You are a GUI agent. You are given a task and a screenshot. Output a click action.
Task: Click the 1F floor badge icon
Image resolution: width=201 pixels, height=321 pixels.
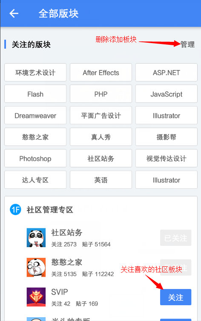[x=15, y=210]
